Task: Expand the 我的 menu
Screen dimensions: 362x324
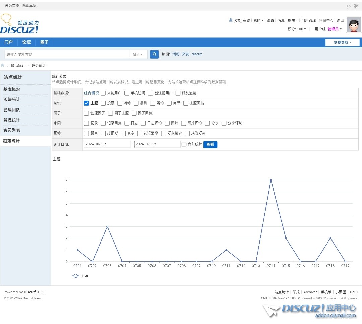Action: tap(258, 20)
